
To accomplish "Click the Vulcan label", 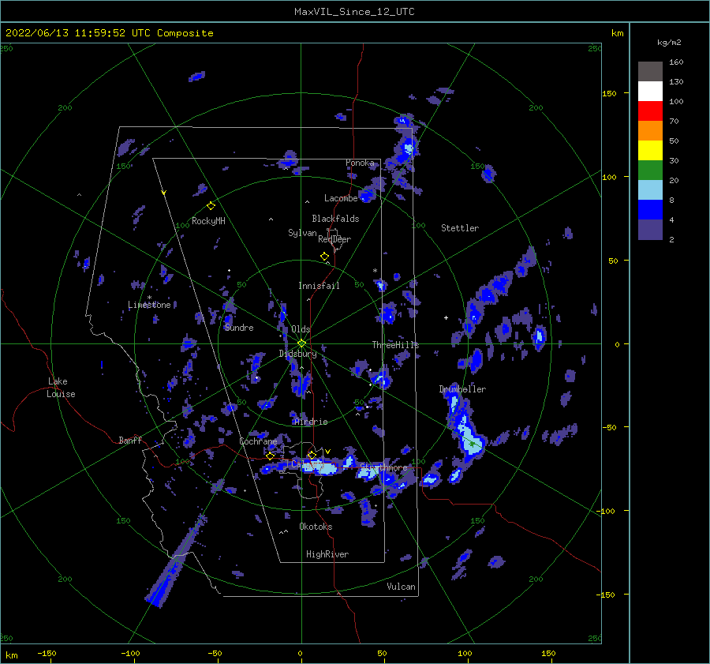I will [402, 587].
